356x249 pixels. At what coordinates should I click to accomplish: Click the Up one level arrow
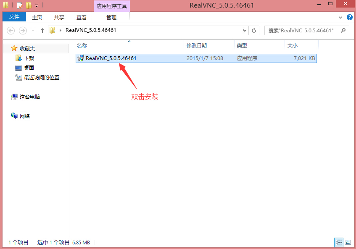tap(42, 31)
